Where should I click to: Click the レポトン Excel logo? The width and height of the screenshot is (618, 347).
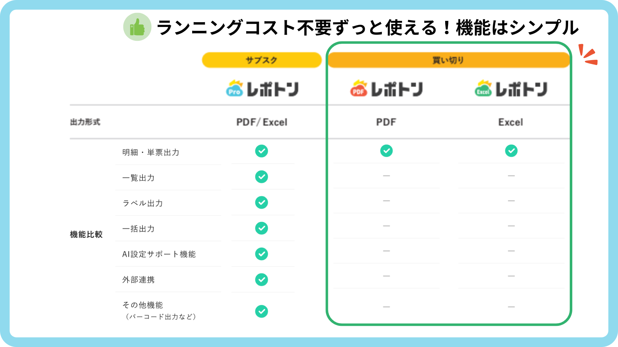511,89
